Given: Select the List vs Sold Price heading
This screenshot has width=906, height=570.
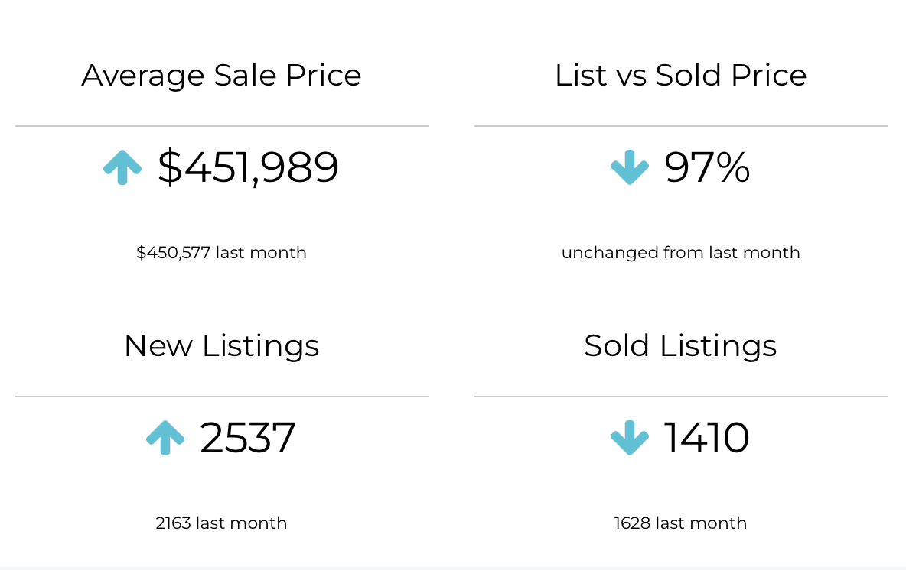Looking at the screenshot, I should tap(680, 76).
